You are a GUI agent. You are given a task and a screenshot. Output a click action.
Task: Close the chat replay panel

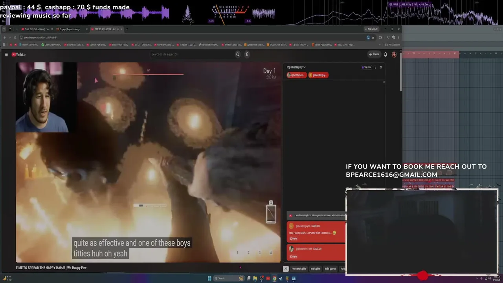click(381, 67)
